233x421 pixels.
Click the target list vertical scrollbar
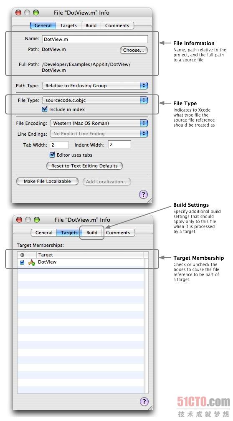146,326
